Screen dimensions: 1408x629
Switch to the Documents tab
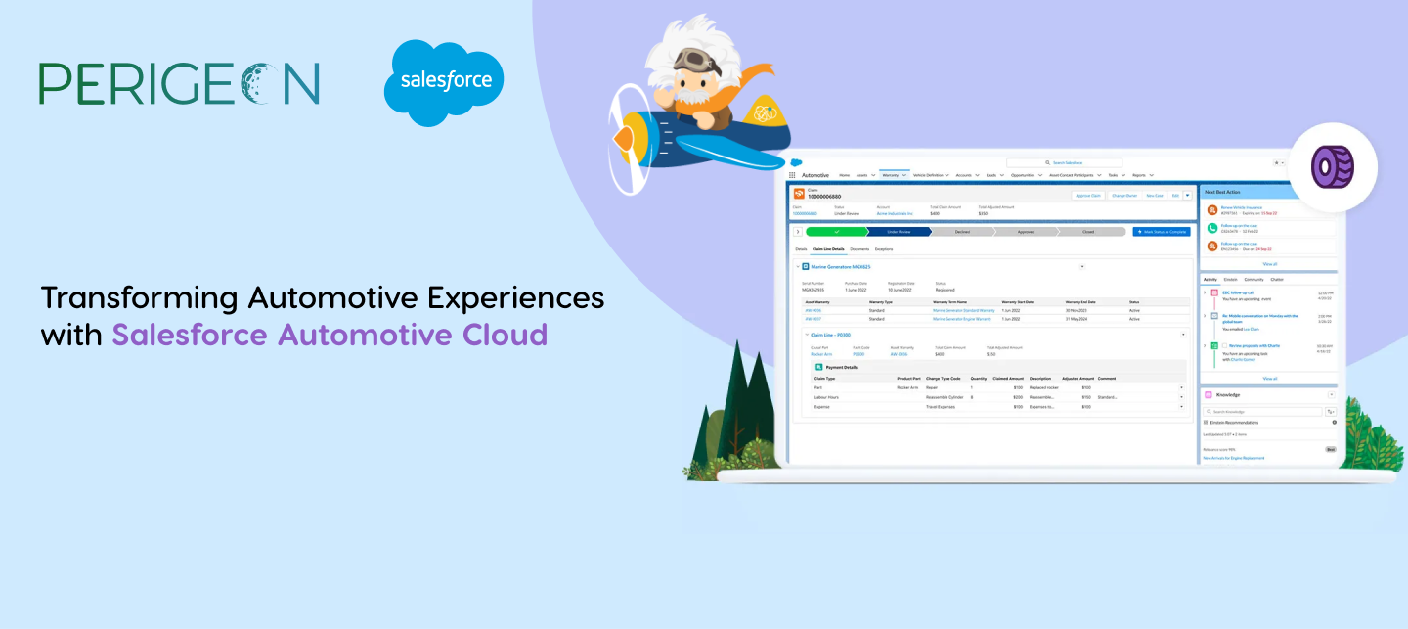pyautogui.click(x=859, y=249)
